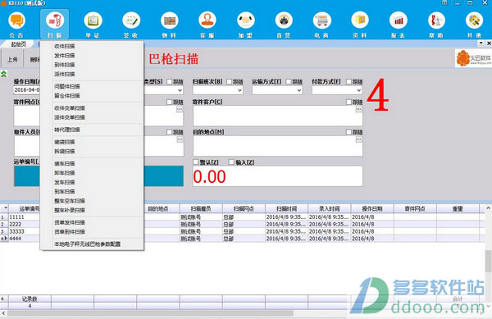Choose 问题件扫描 menu entry

67,86
